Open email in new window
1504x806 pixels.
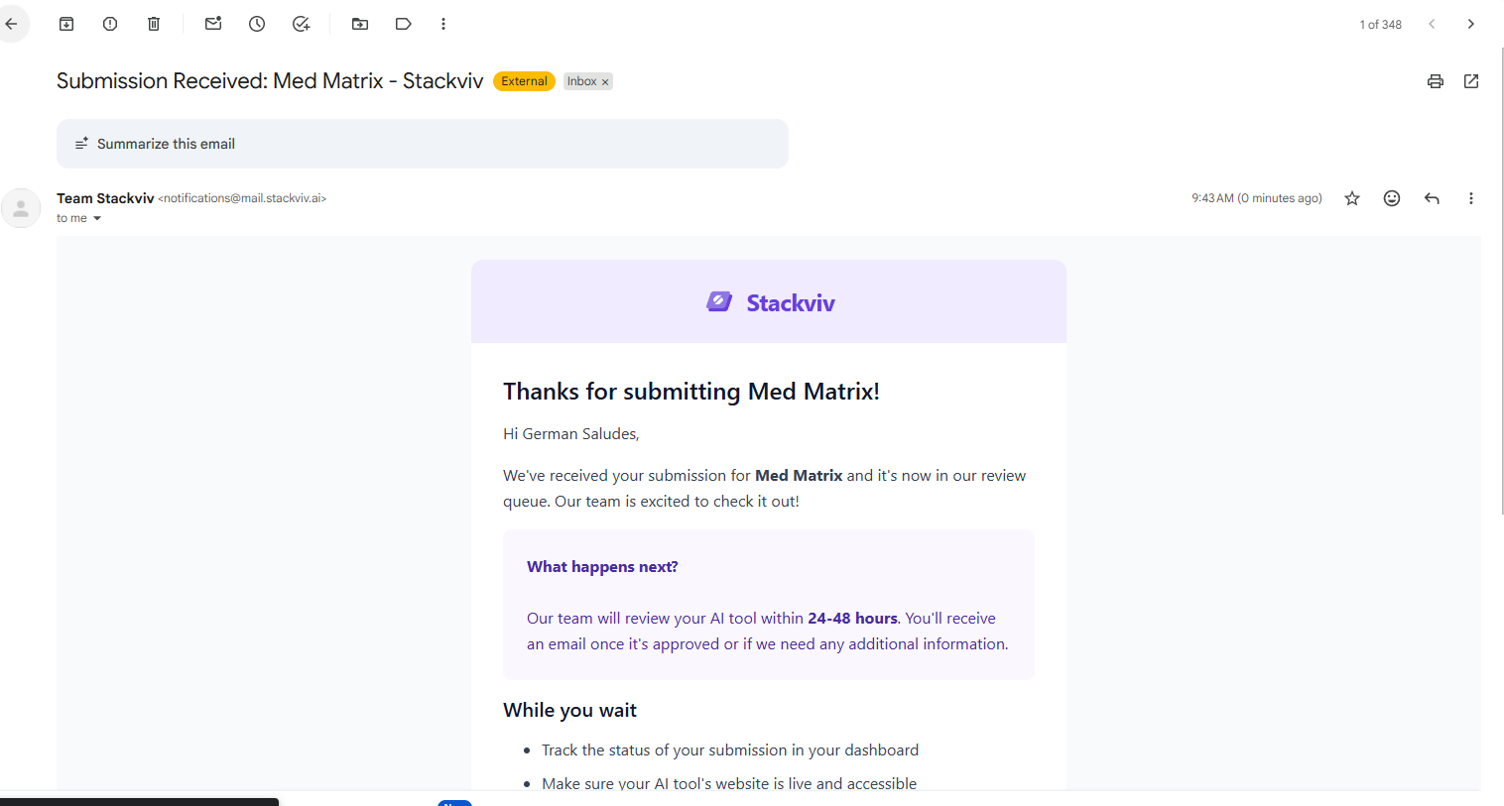click(1471, 81)
